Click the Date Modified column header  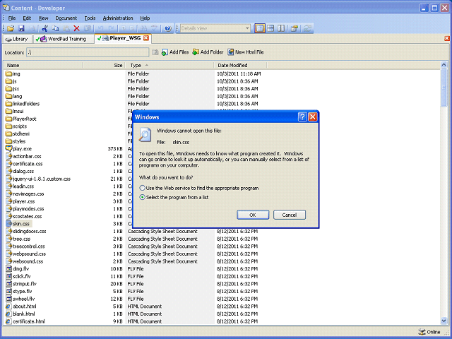(x=240, y=65)
